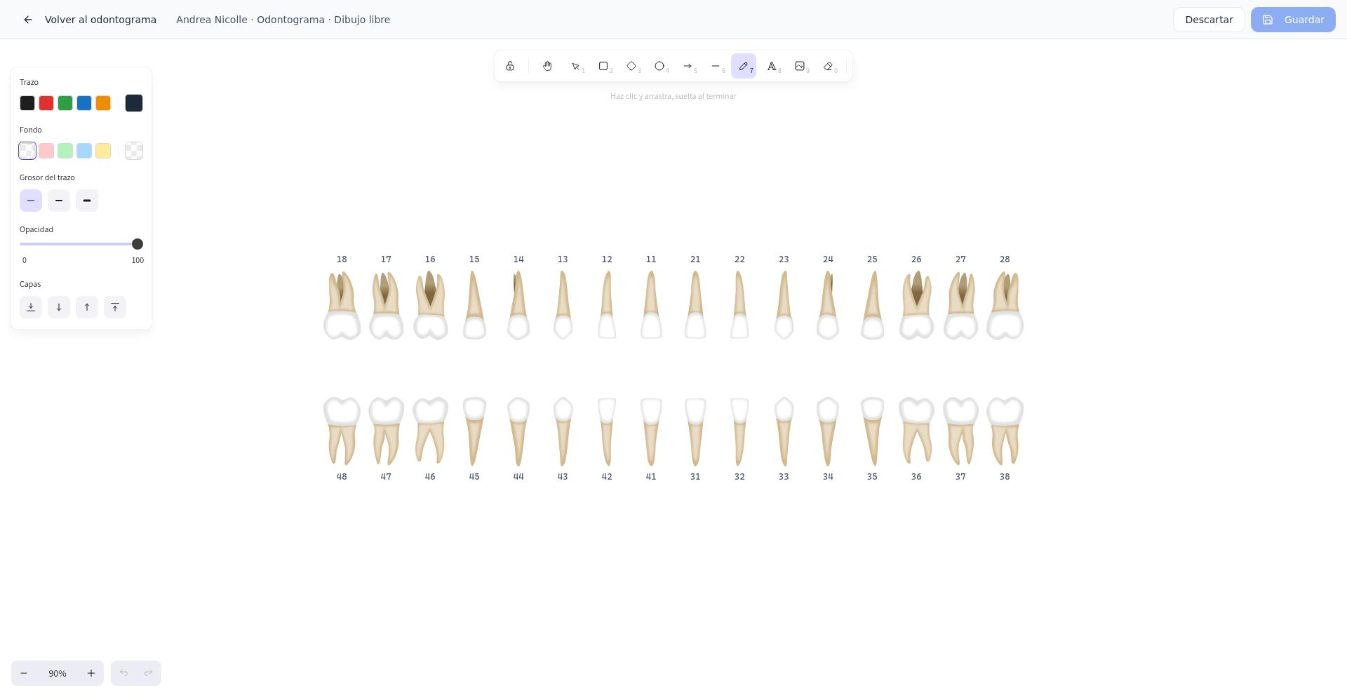Select the arrow tool
This screenshot has height=697, width=1347.
[688, 66]
